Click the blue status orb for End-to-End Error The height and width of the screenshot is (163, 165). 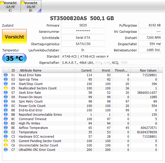coord(6,110)
